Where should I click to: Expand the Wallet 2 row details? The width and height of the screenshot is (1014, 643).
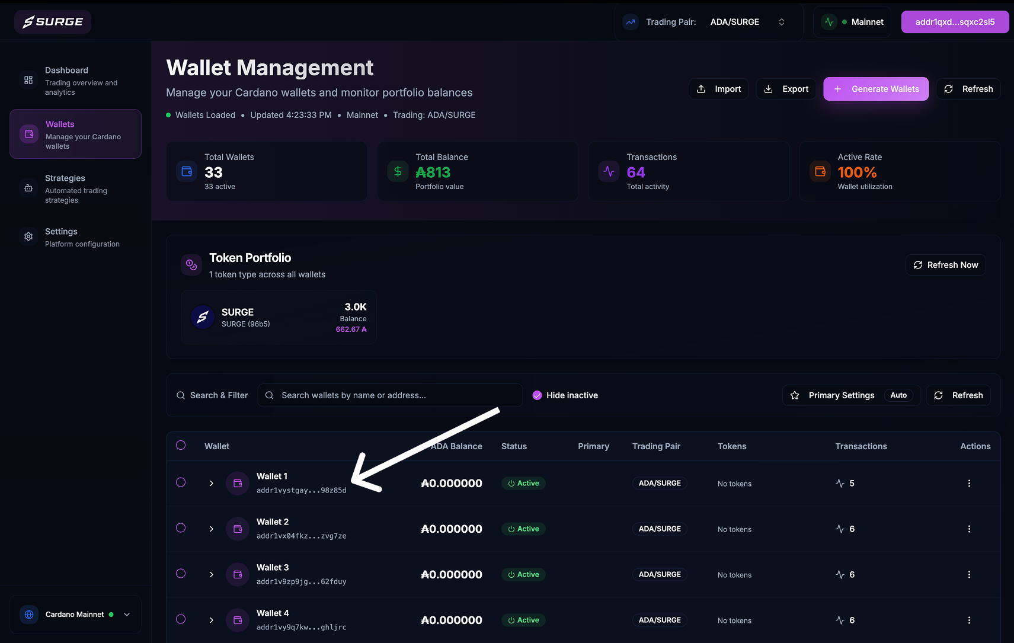[212, 529]
